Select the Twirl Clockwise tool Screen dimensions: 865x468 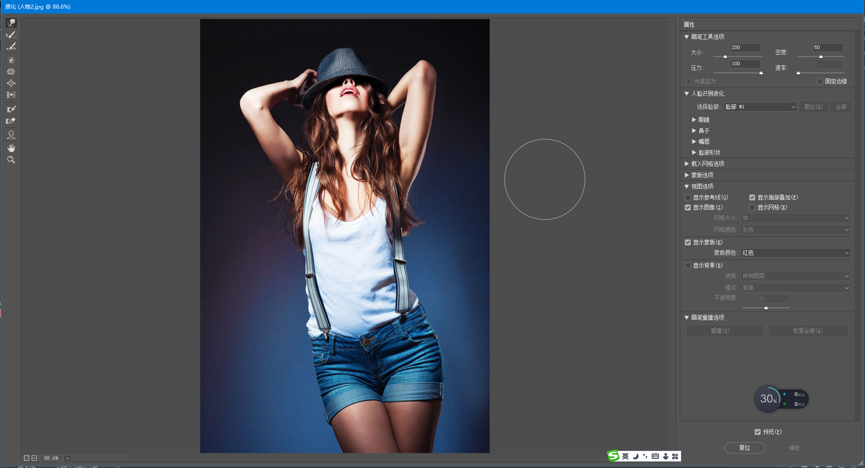click(11, 60)
